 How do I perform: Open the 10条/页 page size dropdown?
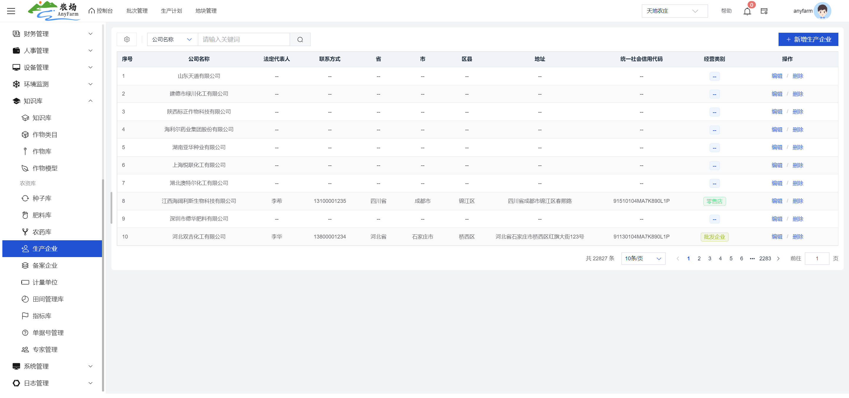pyautogui.click(x=643, y=259)
